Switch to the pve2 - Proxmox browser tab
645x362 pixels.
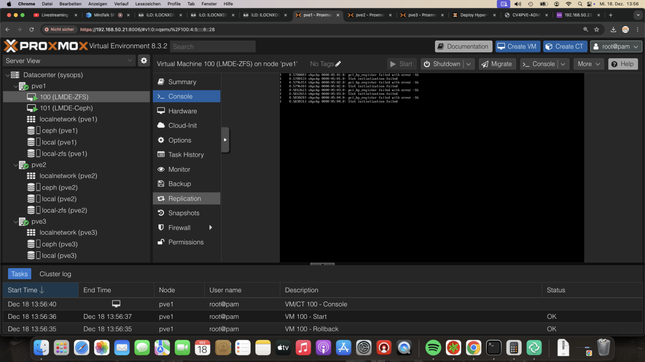pyautogui.click(x=369, y=15)
